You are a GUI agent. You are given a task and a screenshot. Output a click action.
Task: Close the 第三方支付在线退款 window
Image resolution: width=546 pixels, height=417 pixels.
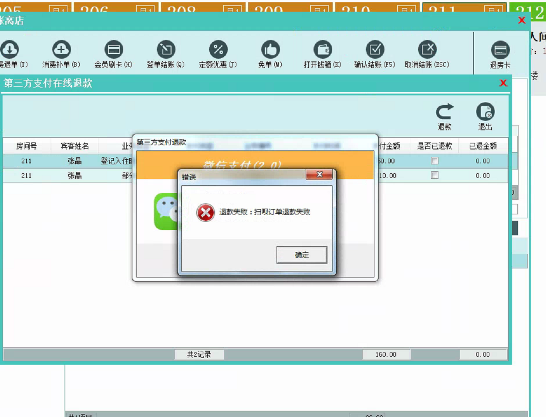pos(503,83)
